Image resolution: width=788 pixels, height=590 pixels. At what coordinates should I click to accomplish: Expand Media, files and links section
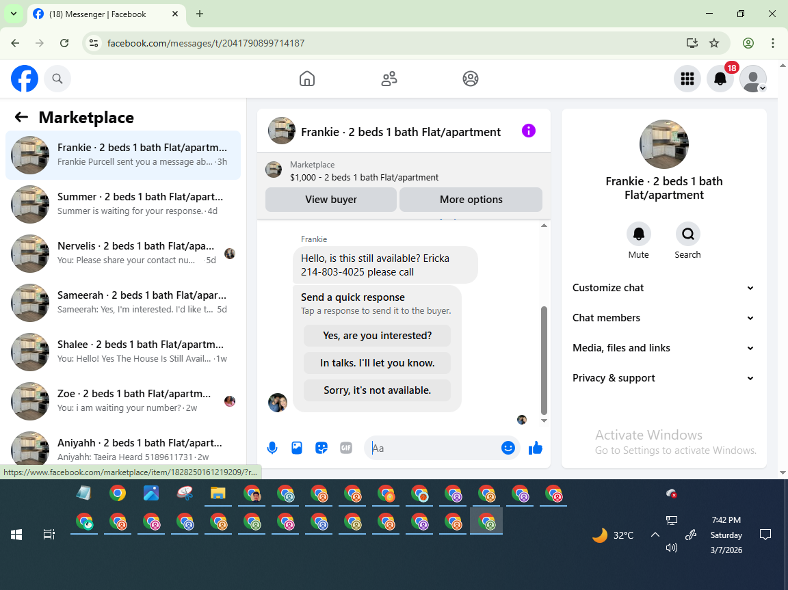(664, 348)
